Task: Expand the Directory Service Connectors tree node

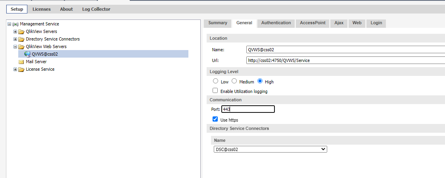Action: [x=15, y=39]
